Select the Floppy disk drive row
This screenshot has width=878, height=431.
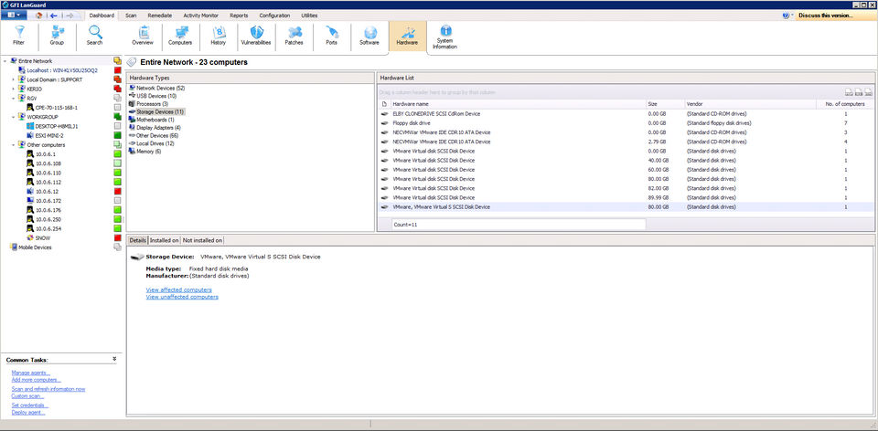tap(626, 123)
